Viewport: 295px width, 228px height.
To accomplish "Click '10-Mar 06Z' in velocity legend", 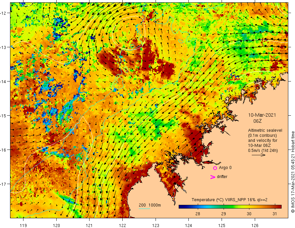I will point(259,146).
